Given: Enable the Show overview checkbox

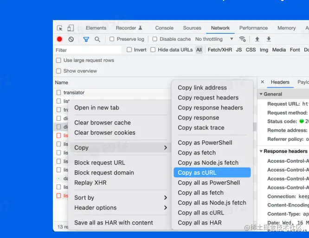Looking at the screenshot, I should tap(58, 71).
